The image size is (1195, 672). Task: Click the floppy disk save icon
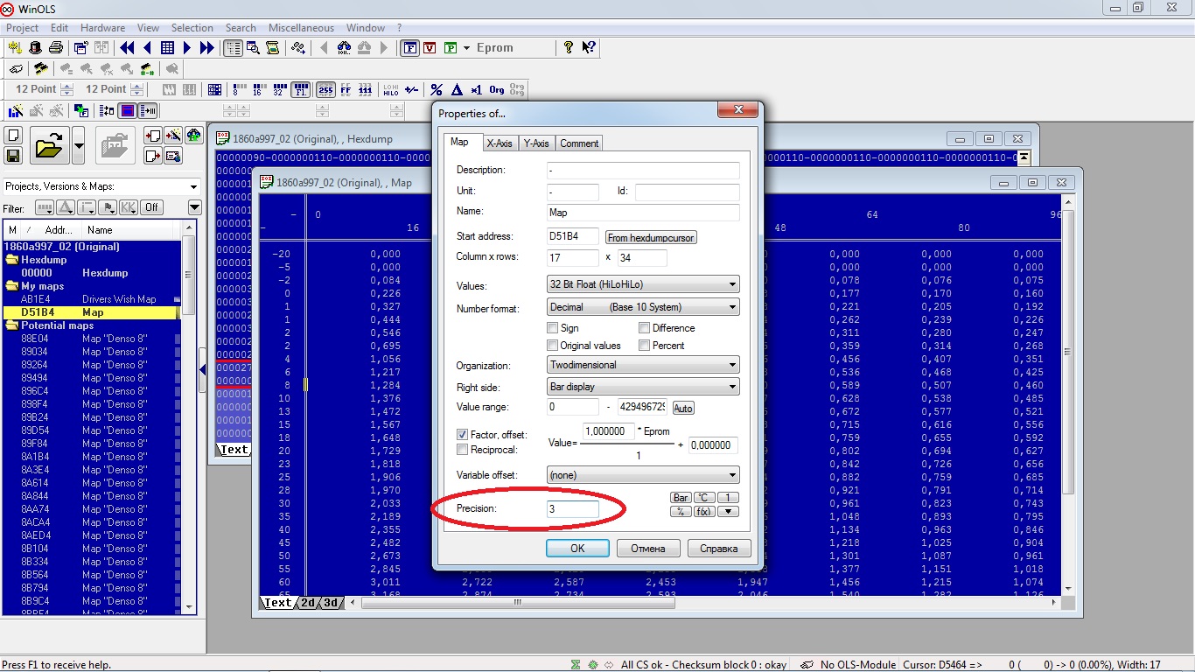[x=13, y=156]
